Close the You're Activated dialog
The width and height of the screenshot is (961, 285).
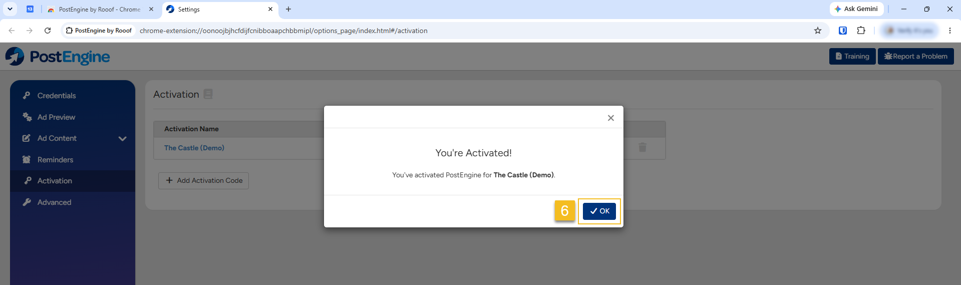click(610, 118)
